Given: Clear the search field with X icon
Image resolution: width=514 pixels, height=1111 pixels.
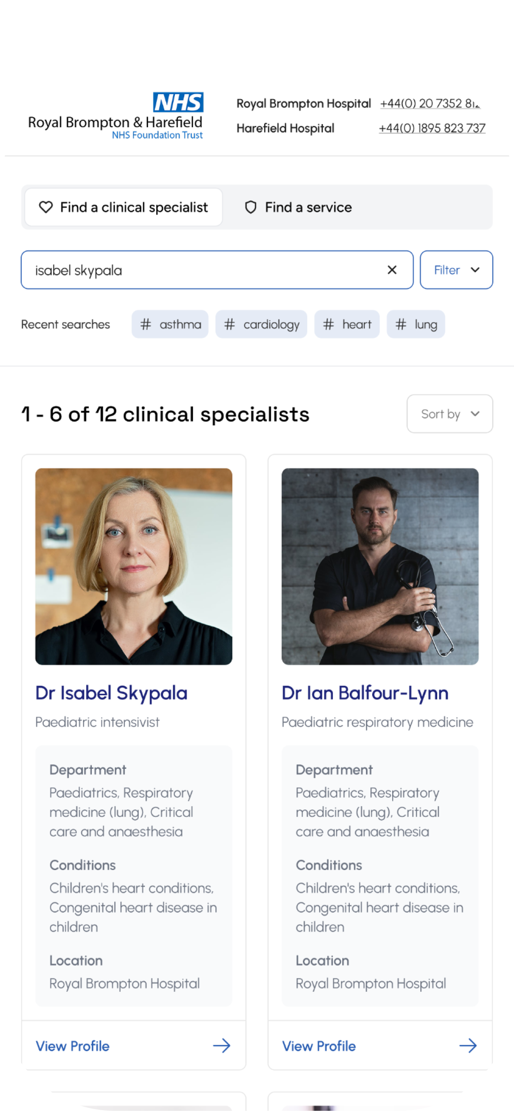Looking at the screenshot, I should click(392, 270).
